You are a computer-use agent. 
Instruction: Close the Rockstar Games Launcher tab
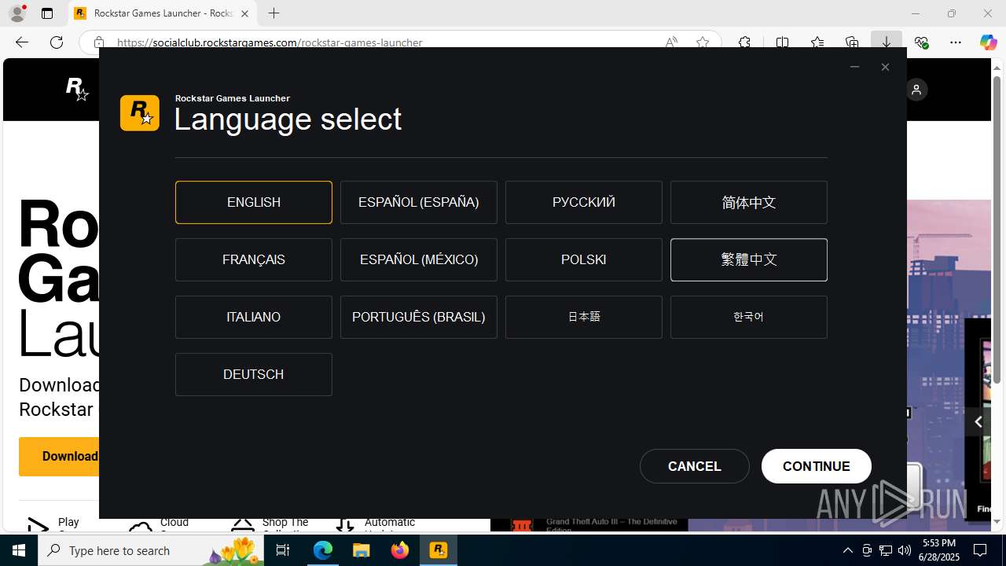(245, 13)
